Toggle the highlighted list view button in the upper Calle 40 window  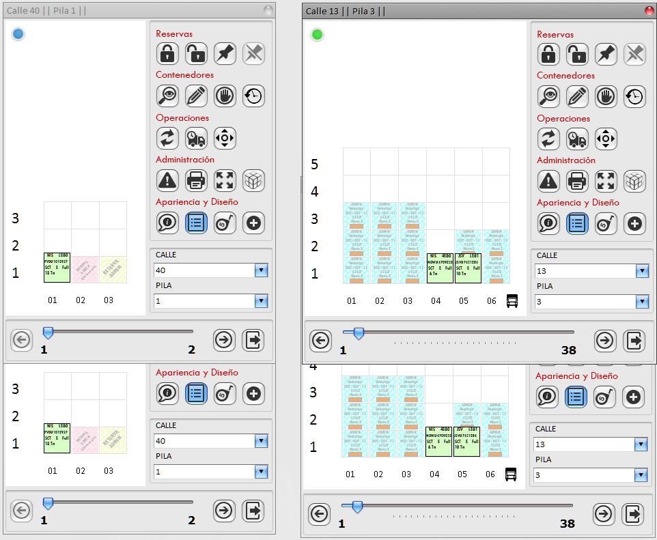coord(196,223)
